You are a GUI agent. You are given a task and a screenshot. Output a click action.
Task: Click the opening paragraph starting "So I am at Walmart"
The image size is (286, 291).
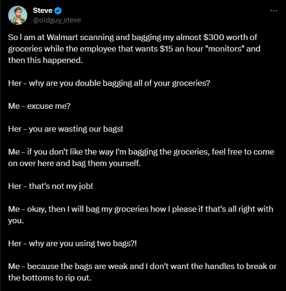coord(134,49)
